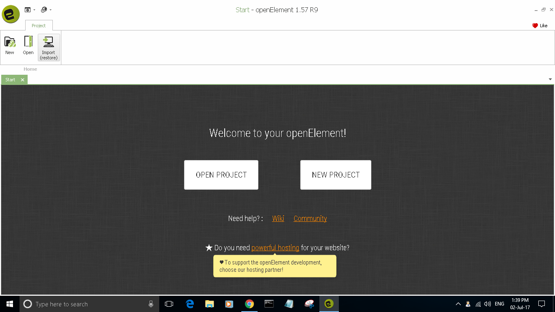Click the yellow hosting partner tooltip
Screen dimensions: 555x312
pos(275,266)
